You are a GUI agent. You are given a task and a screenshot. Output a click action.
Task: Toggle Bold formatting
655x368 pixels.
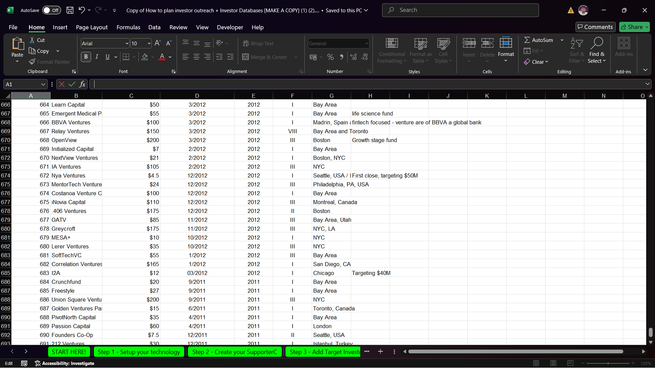coord(86,57)
